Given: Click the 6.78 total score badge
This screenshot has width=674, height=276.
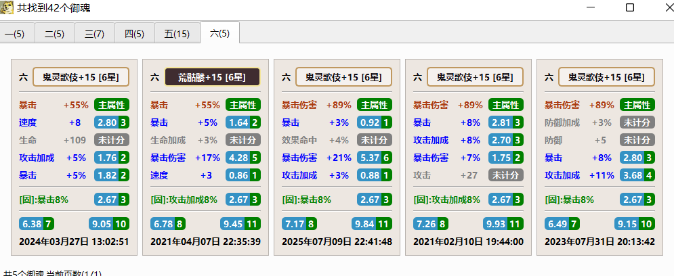Looking at the screenshot, I should pyautogui.click(x=168, y=224).
